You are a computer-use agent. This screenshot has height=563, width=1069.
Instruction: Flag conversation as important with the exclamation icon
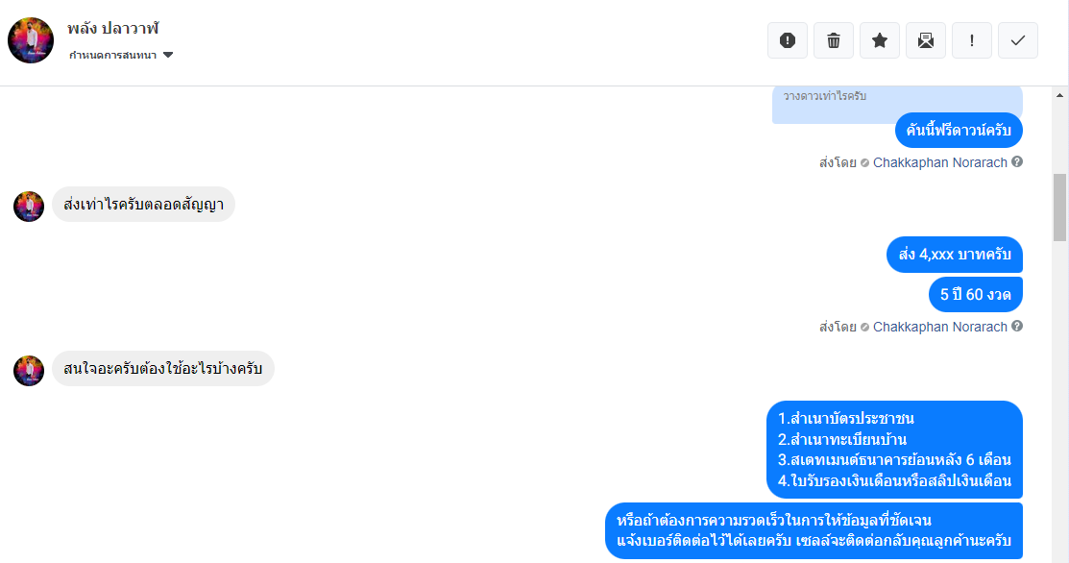coord(971,40)
